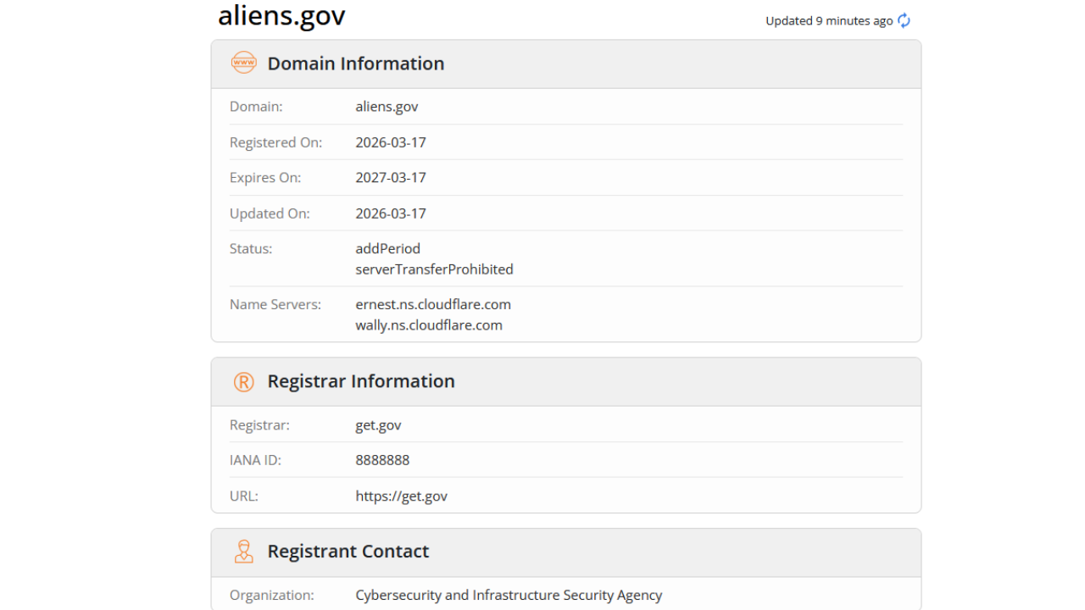Refresh the WHOIS lookup results
This screenshot has width=1085, height=610.
click(904, 20)
